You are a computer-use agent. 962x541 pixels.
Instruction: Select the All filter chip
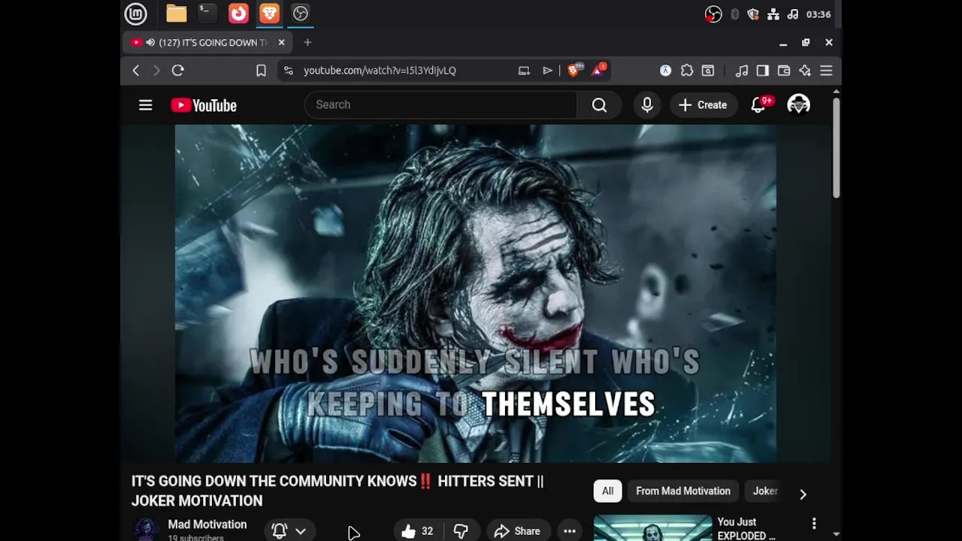coord(607,491)
